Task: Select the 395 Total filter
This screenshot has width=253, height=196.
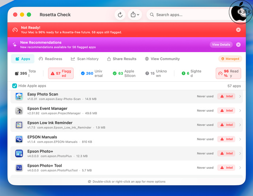Action: click(25, 73)
